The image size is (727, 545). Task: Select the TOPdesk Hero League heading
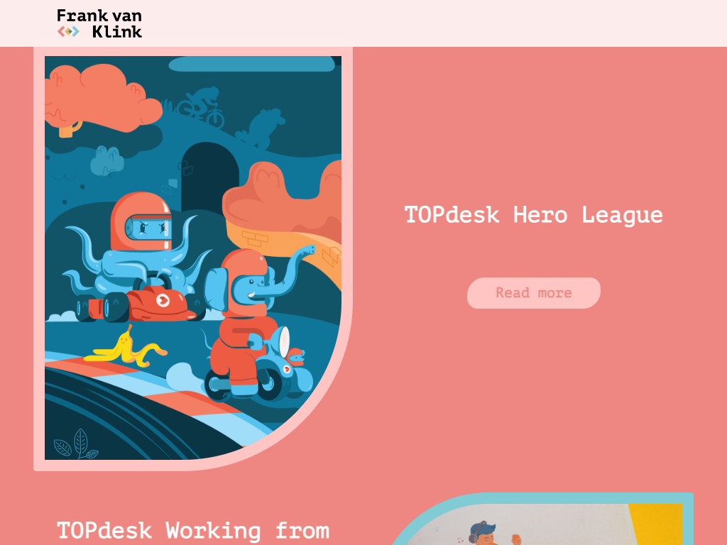[534, 214]
